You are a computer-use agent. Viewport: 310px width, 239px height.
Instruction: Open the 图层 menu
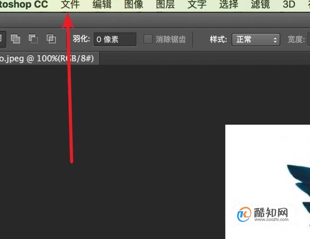(x=165, y=5)
